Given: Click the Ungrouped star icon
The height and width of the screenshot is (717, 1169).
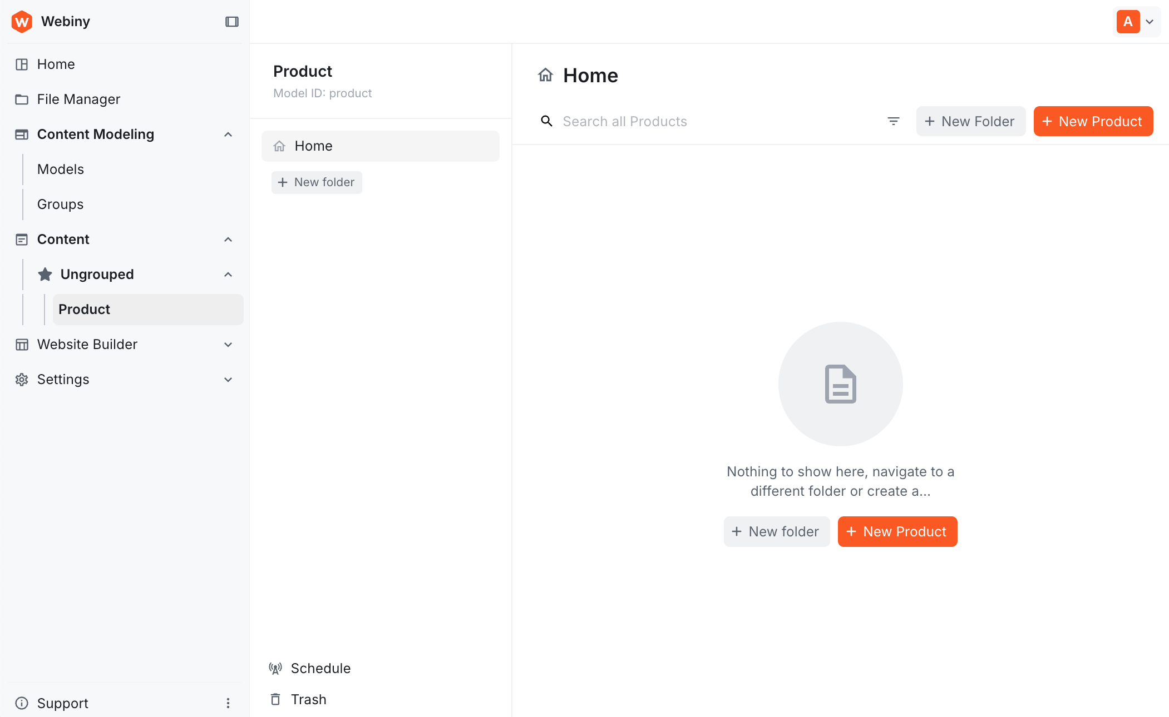Looking at the screenshot, I should pos(45,274).
